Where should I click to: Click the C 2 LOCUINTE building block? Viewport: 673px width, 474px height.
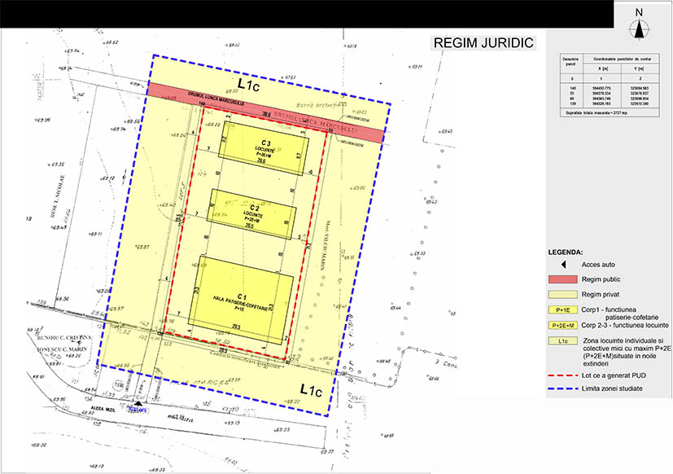(x=251, y=214)
